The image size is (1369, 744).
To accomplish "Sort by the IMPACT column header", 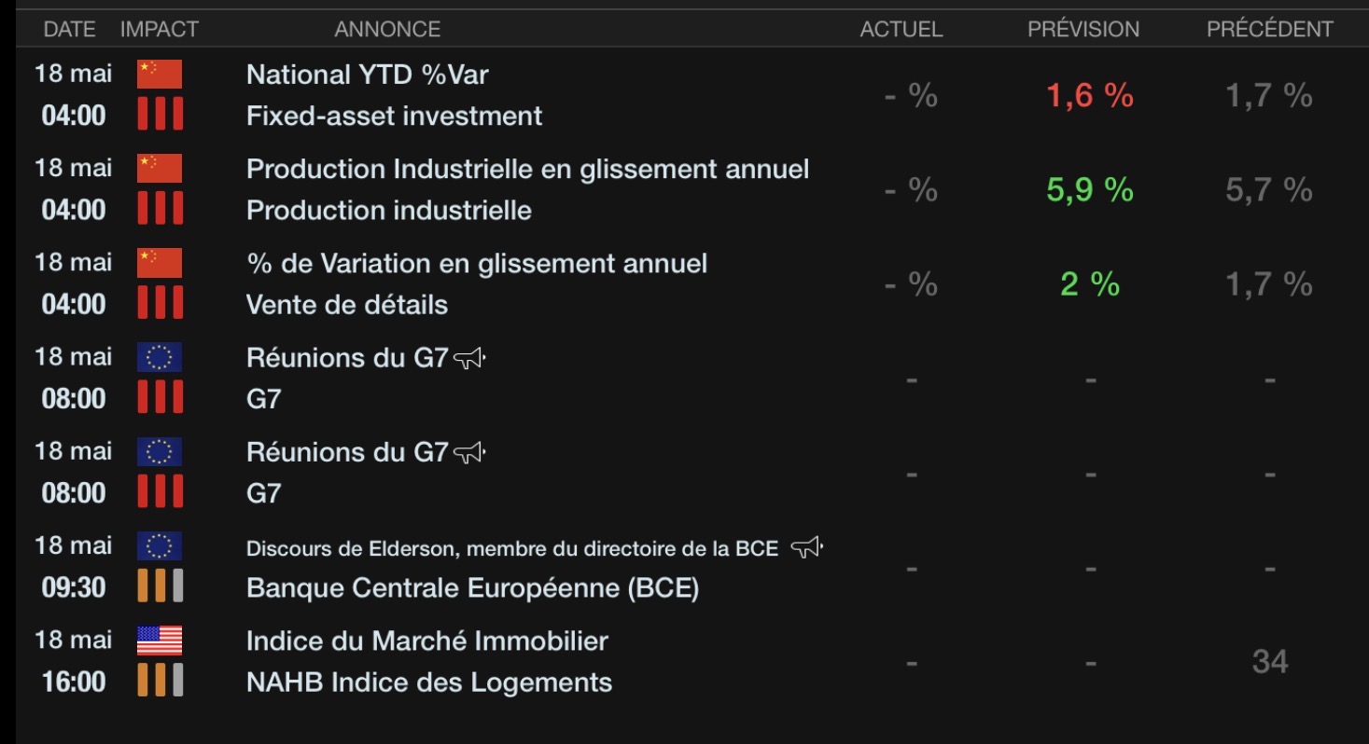I will (x=160, y=29).
